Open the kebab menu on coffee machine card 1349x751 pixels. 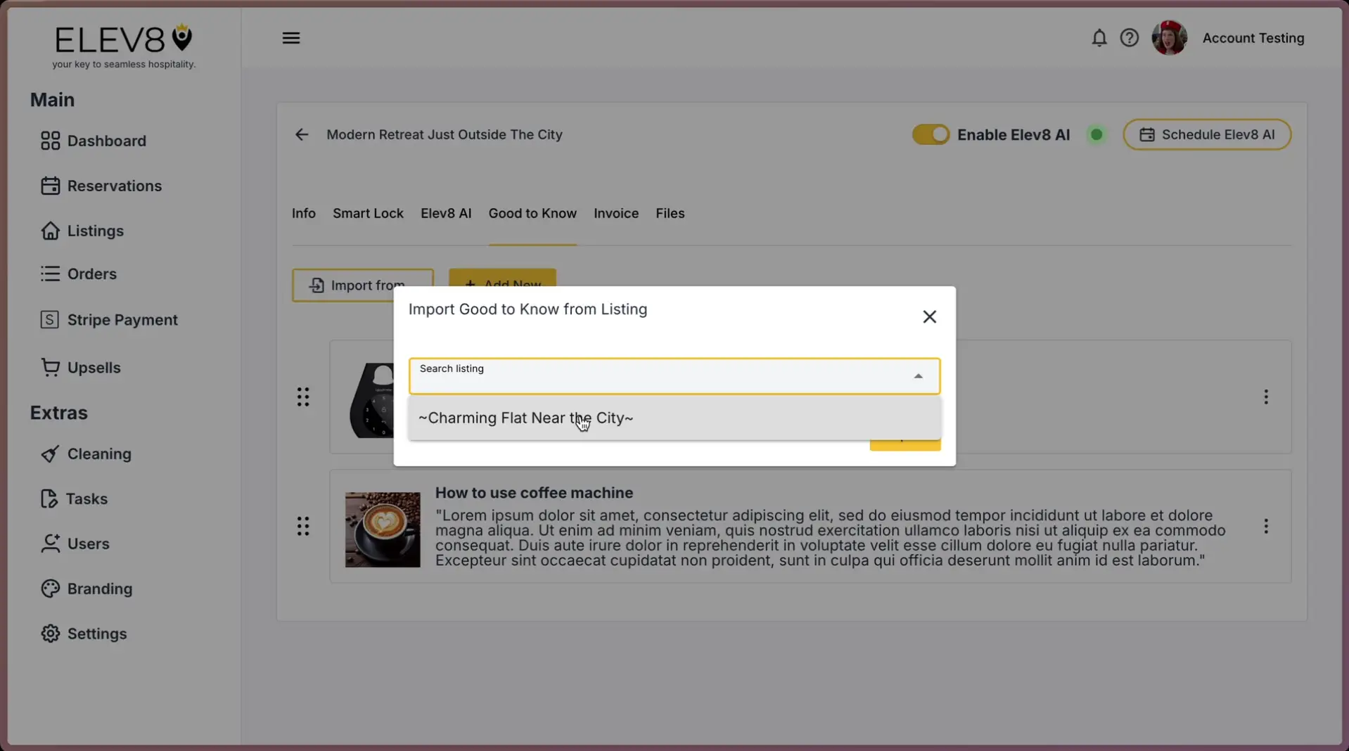1265,526
